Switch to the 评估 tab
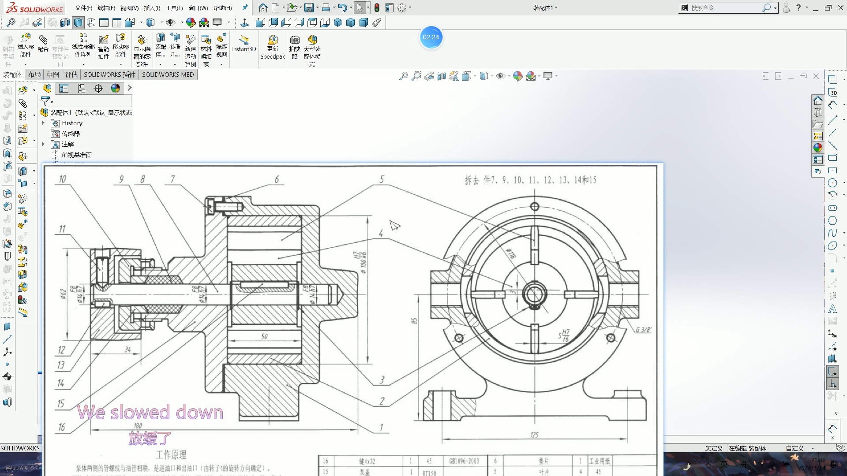This screenshot has width=847, height=476. click(x=71, y=74)
